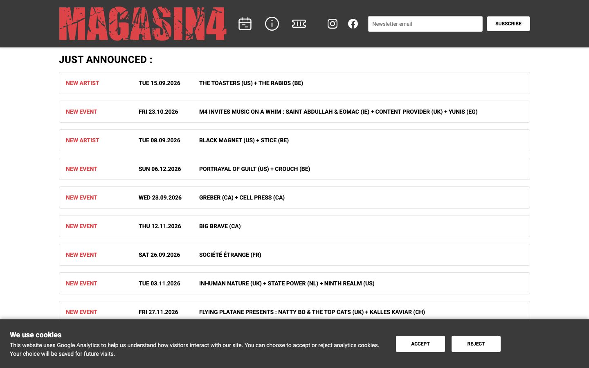This screenshot has width=589, height=368.
Task: Click the date WED 23.09.2026
Action: 160,197
